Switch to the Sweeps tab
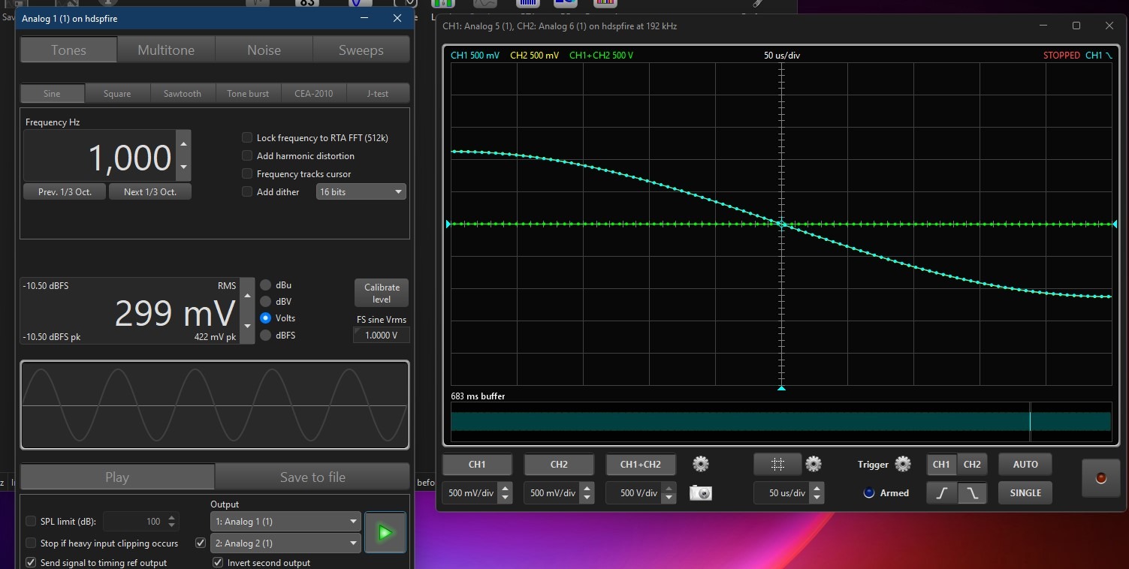Image resolution: width=1129 pixels, height=569 pixels. 361,50
